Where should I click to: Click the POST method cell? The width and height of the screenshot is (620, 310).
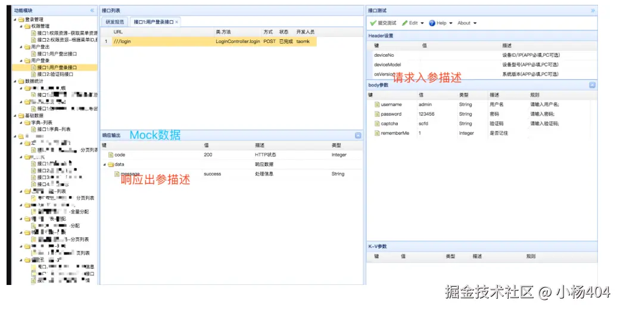pos(270,41)
